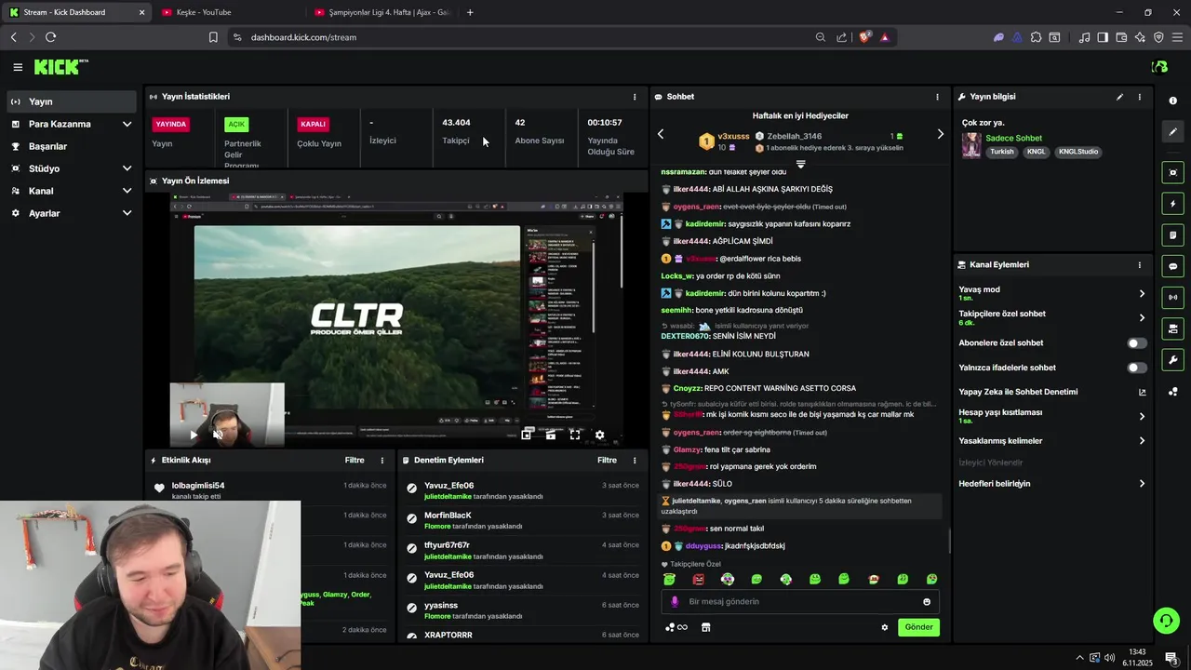Click the pencil edit icon in right rail
Viewport: 1191px width, 670px height.
click(x=1172, y=132)
